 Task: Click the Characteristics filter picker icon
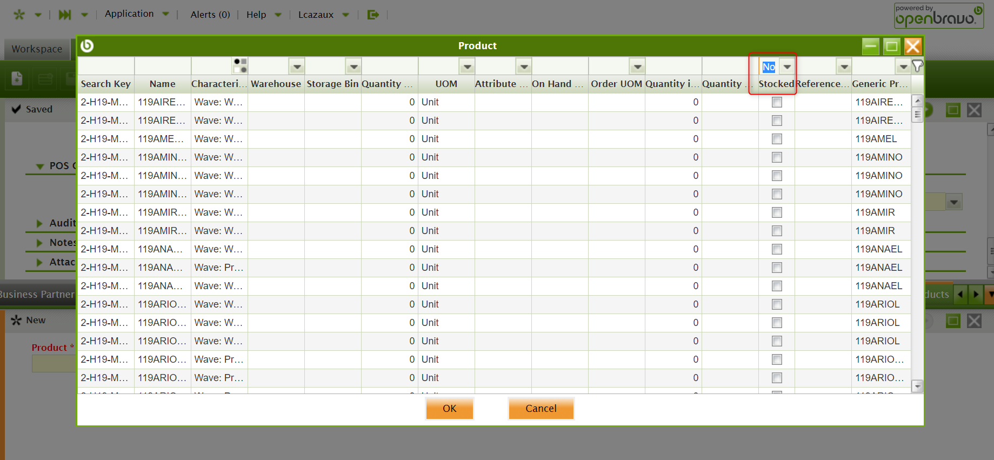tap(240, 66)
